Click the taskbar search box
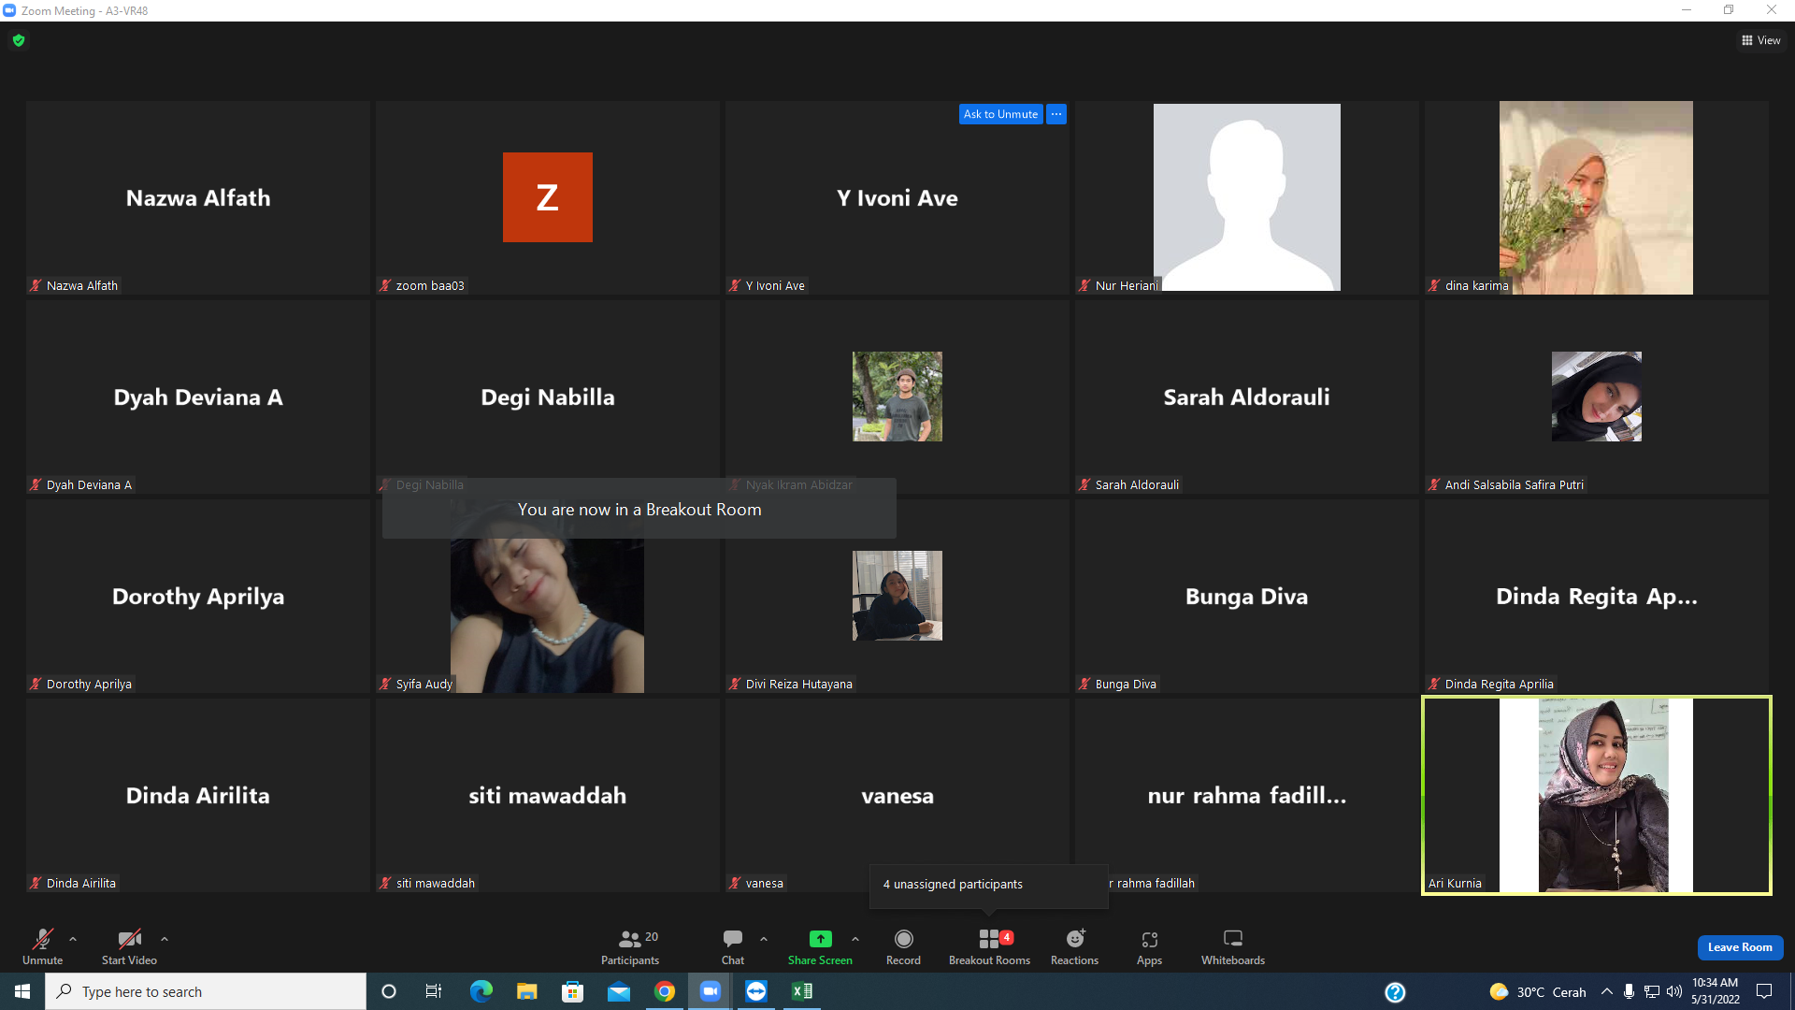 point(206,991)
